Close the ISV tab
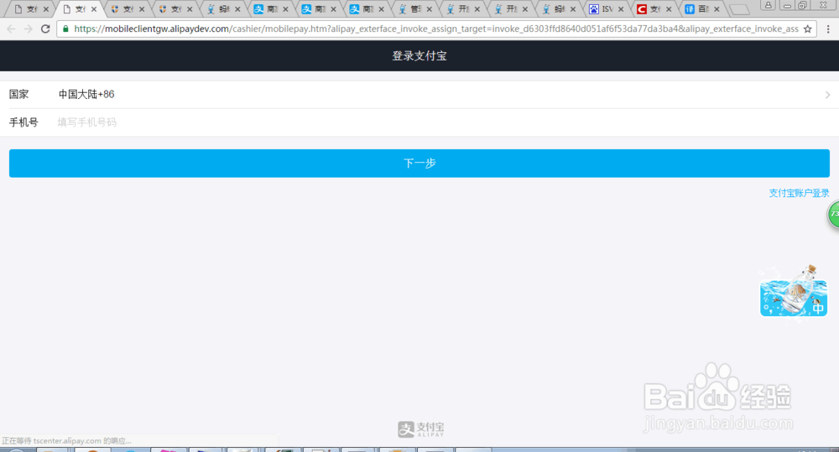 click(621, 9)
